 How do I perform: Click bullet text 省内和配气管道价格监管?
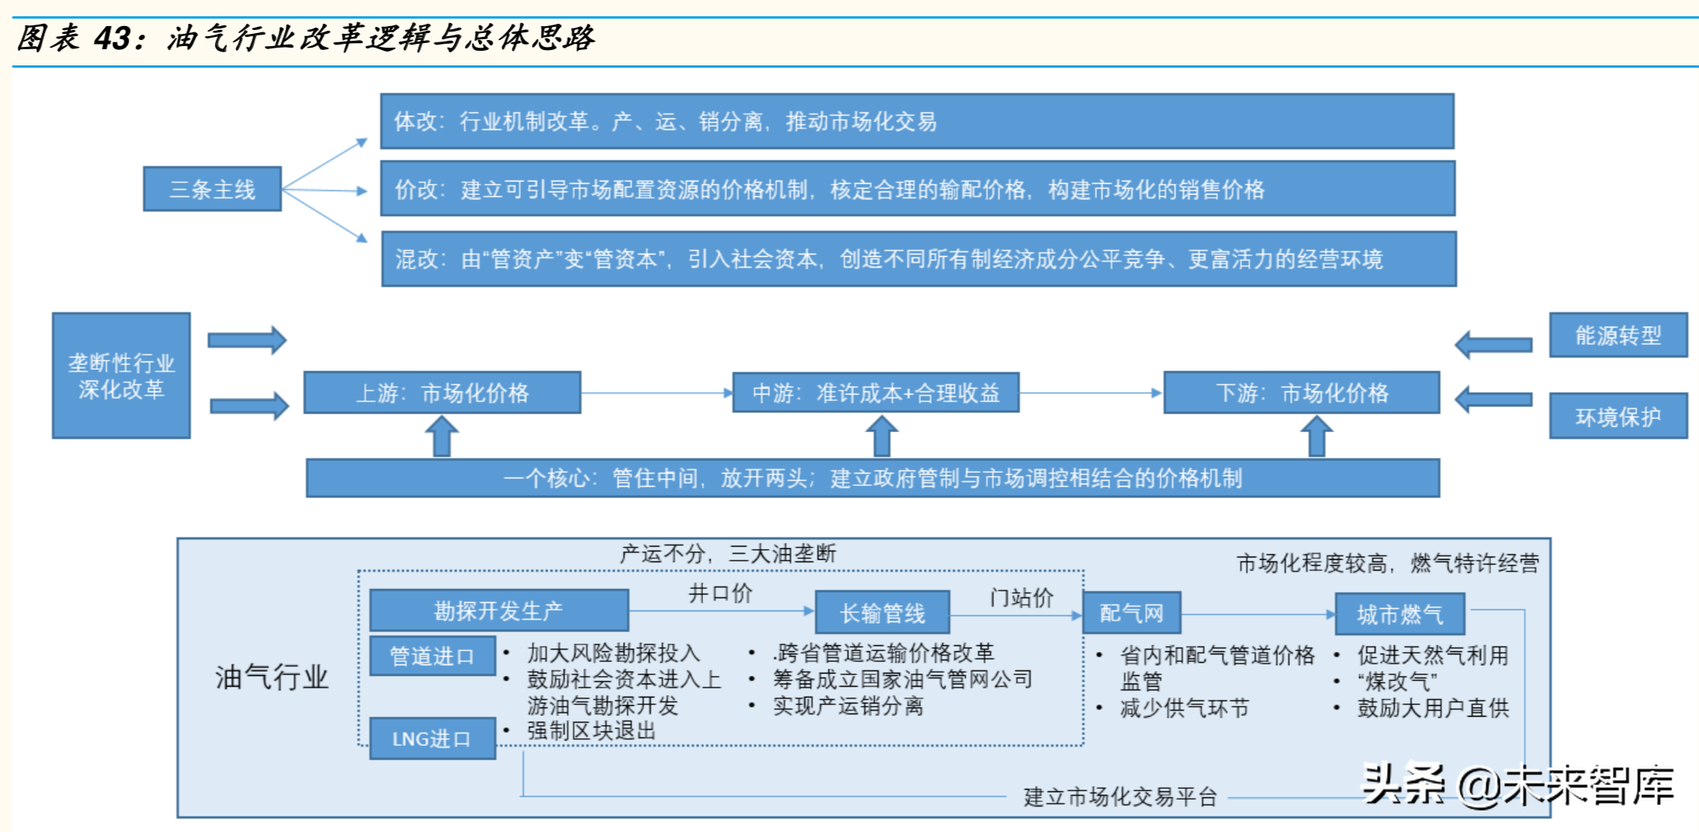[1218, 668]
